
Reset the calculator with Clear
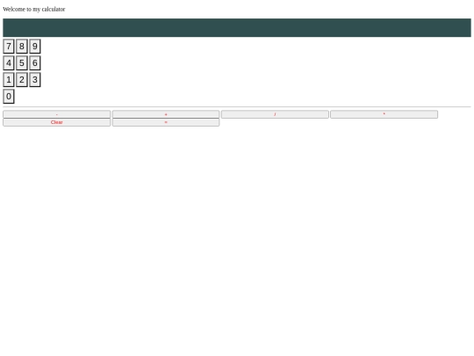click(57, 122)
